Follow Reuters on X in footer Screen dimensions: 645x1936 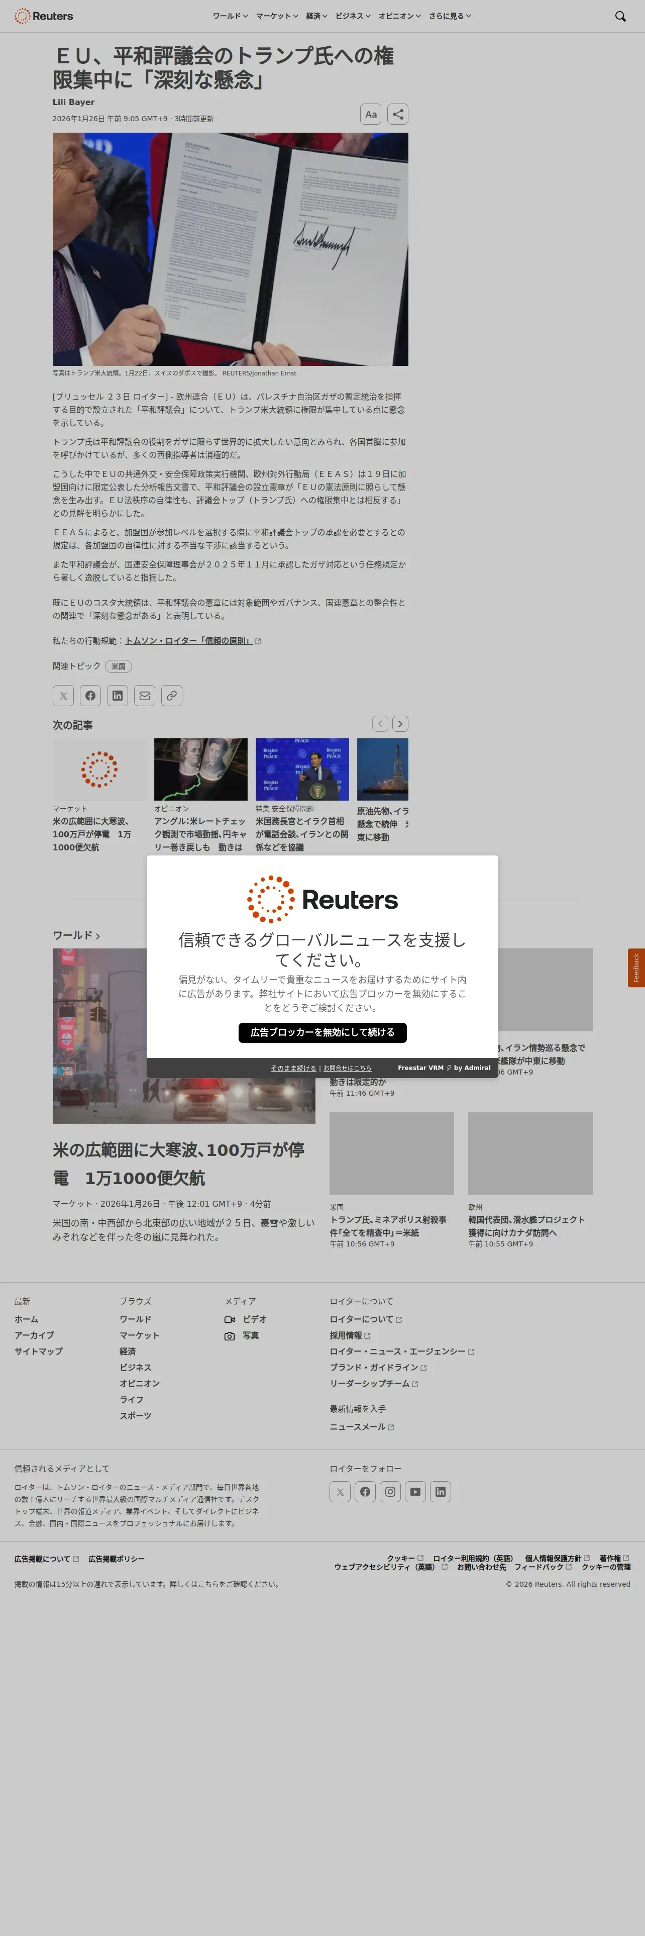(x=340, y=1492)
